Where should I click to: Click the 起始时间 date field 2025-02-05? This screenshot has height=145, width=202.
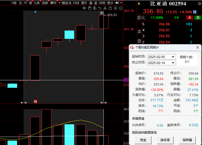tap(162, 57)
